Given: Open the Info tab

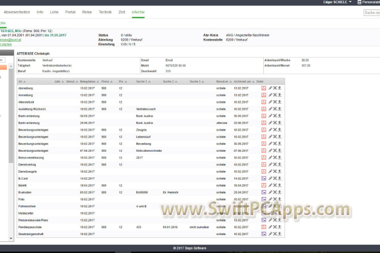Looking at the screenshot, I should click(x=40, y=12).
